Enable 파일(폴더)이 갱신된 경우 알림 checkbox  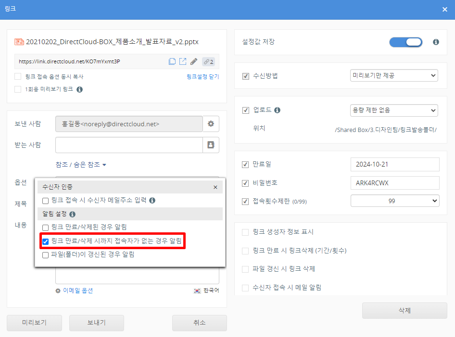46,255
